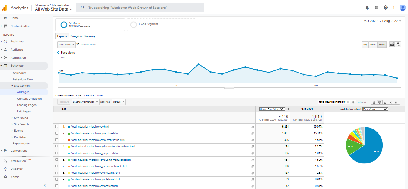Open the Sort Type Default dropdown
This screenshot has width=408, height=189.
click(x=118, y=102)
